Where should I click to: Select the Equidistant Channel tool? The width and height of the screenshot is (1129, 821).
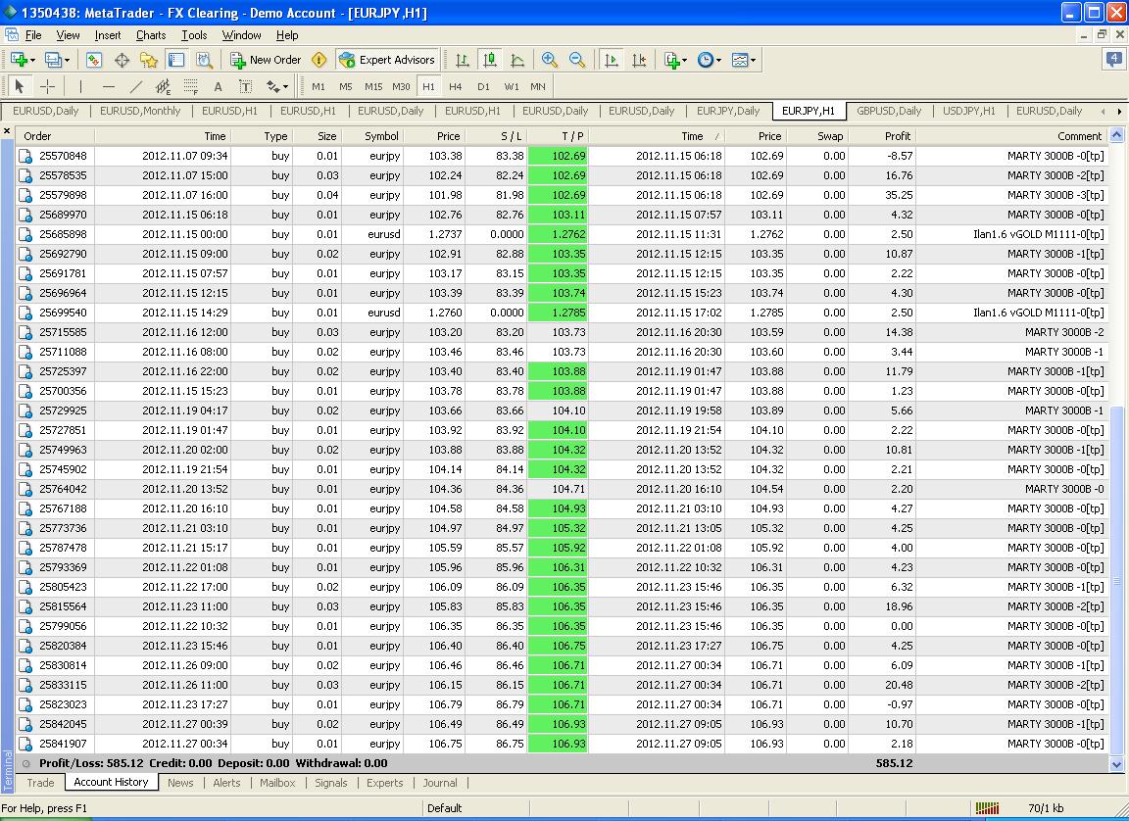point(164,87)
